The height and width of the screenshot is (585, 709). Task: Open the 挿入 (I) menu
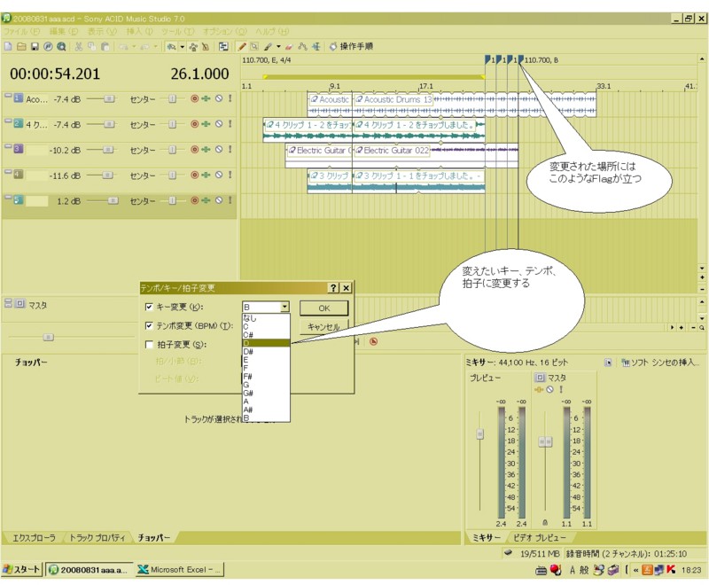(139, 31)
